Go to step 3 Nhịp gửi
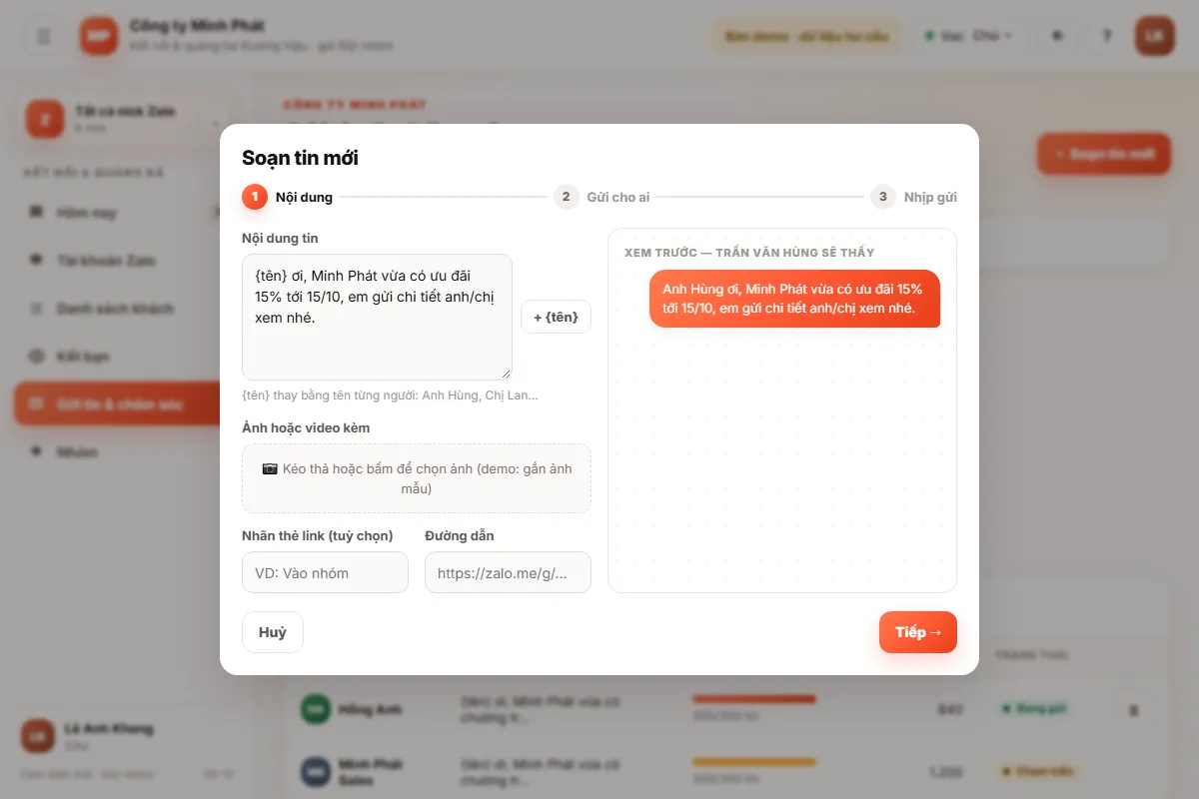 pyautogui.click(x=913, y=197)
